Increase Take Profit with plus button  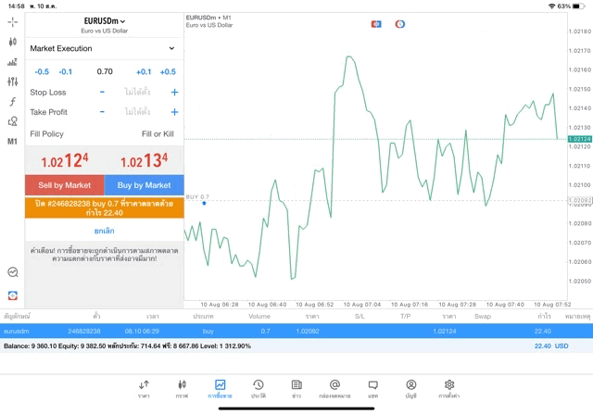(x=174, y=112)
